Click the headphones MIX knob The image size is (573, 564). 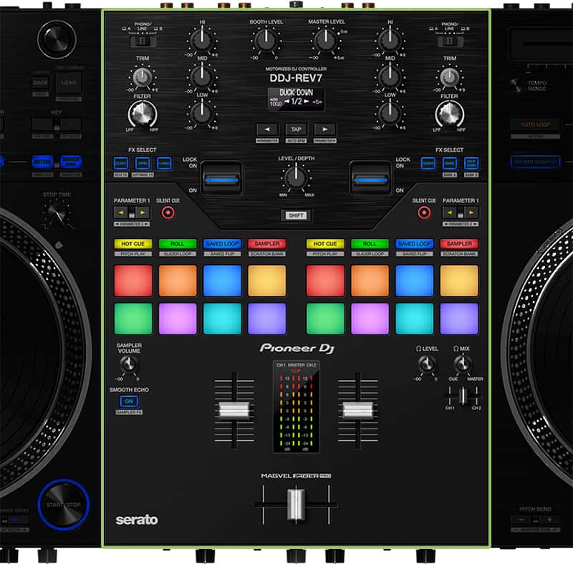[x=462, y=364]
